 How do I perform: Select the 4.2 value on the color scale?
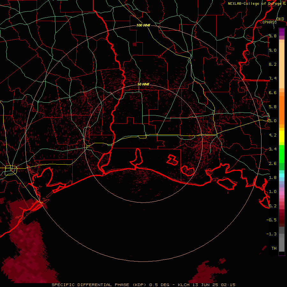point(273,135)
